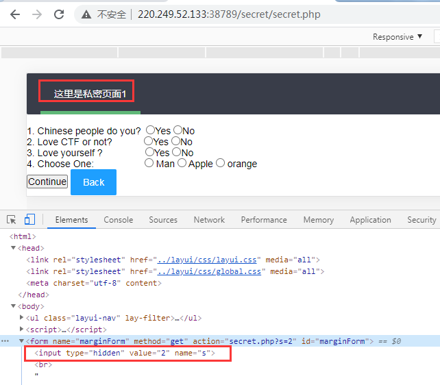The width and height of the screenshot is (440, 385).
Task: Select No for Love CTF question
Action: tap(176, 141)
